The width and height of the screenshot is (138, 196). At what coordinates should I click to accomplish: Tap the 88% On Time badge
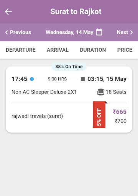click(69, 67)
